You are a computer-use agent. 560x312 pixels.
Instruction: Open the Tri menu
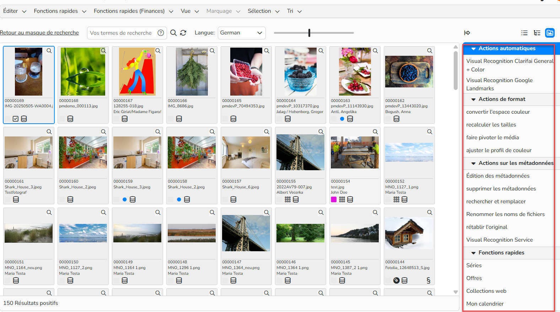tap(295, 11)
